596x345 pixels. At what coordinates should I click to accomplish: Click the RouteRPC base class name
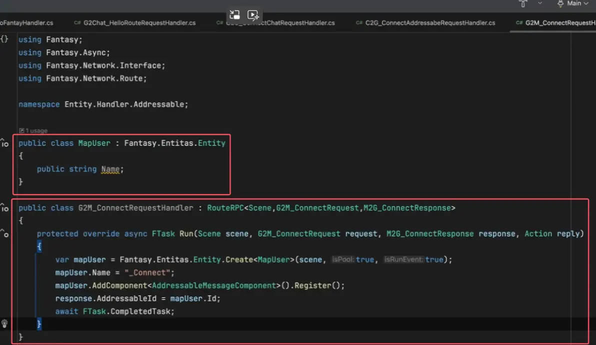(x=225, y=208)
